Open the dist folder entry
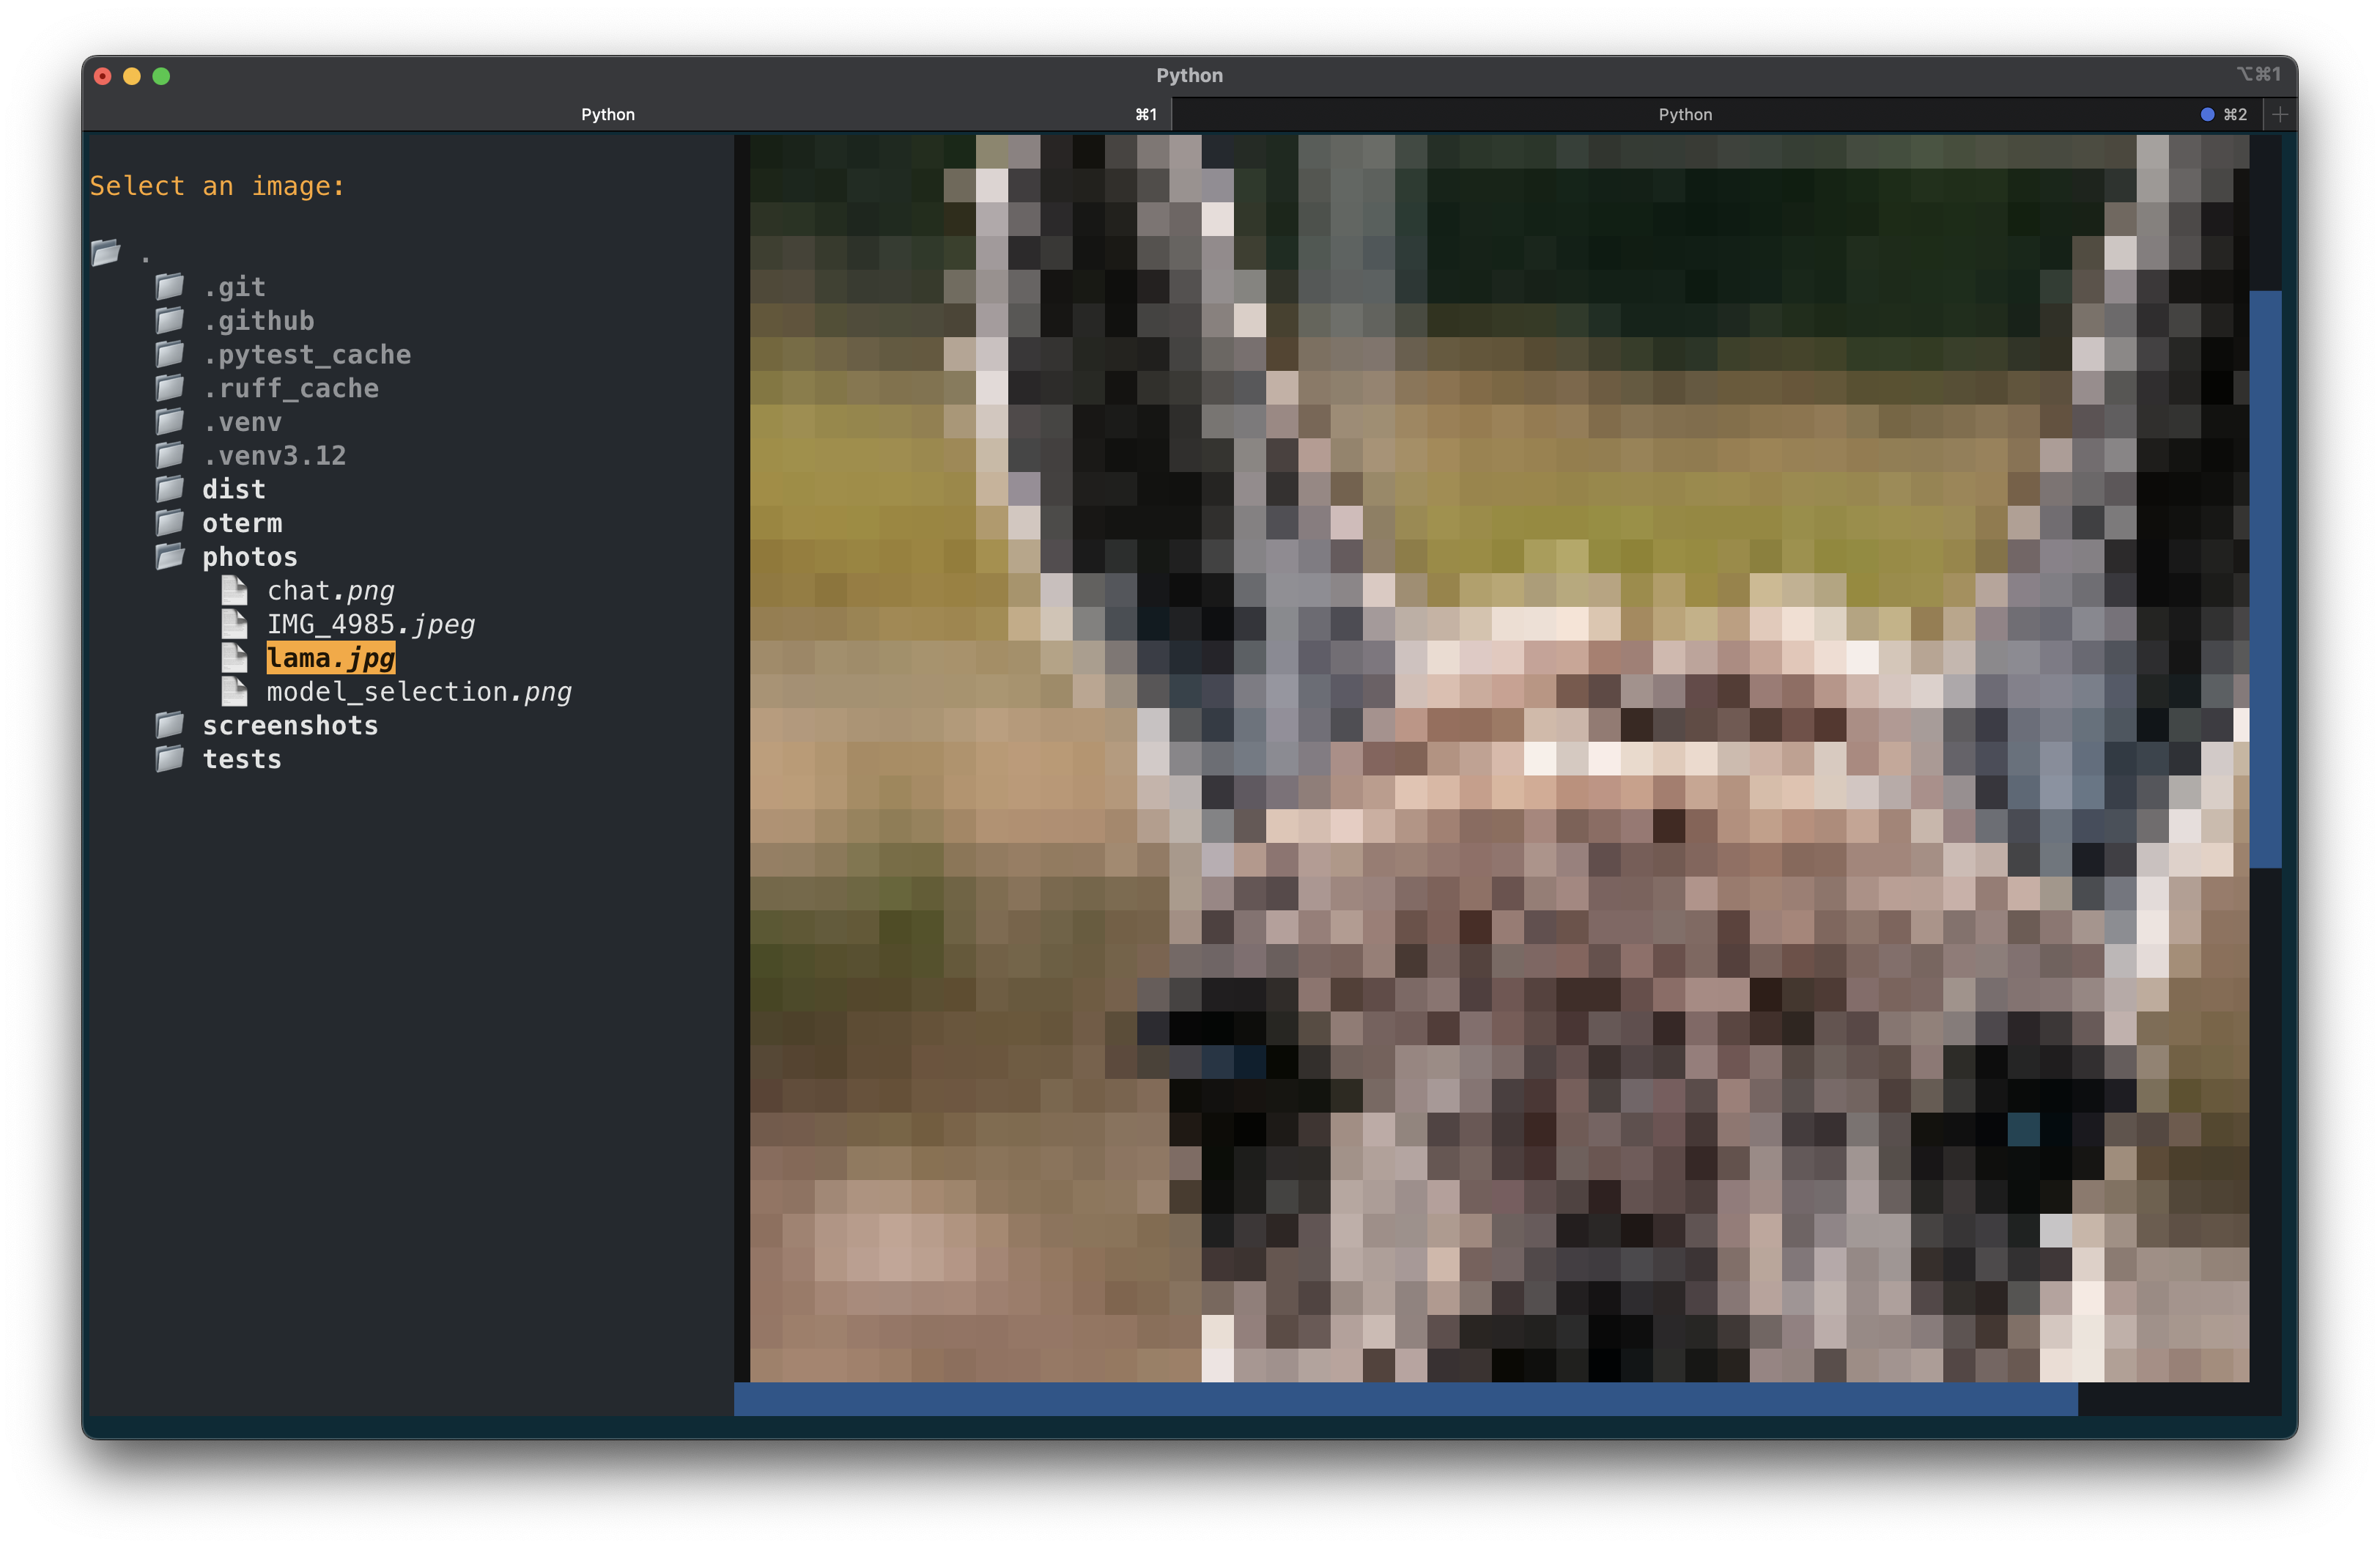The width and height of the screenshot is (2380, 1548). click(x=234, y=489)
